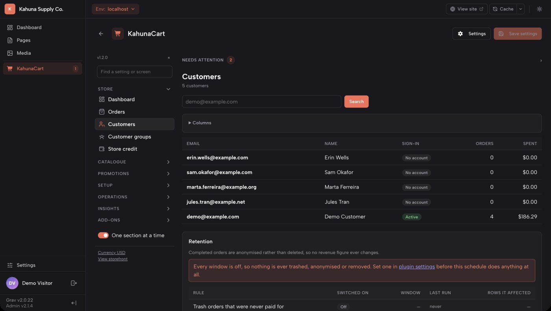Select KahunaCart in the admin sidebar
Screen dimensions: 551x311
(43, 68)
